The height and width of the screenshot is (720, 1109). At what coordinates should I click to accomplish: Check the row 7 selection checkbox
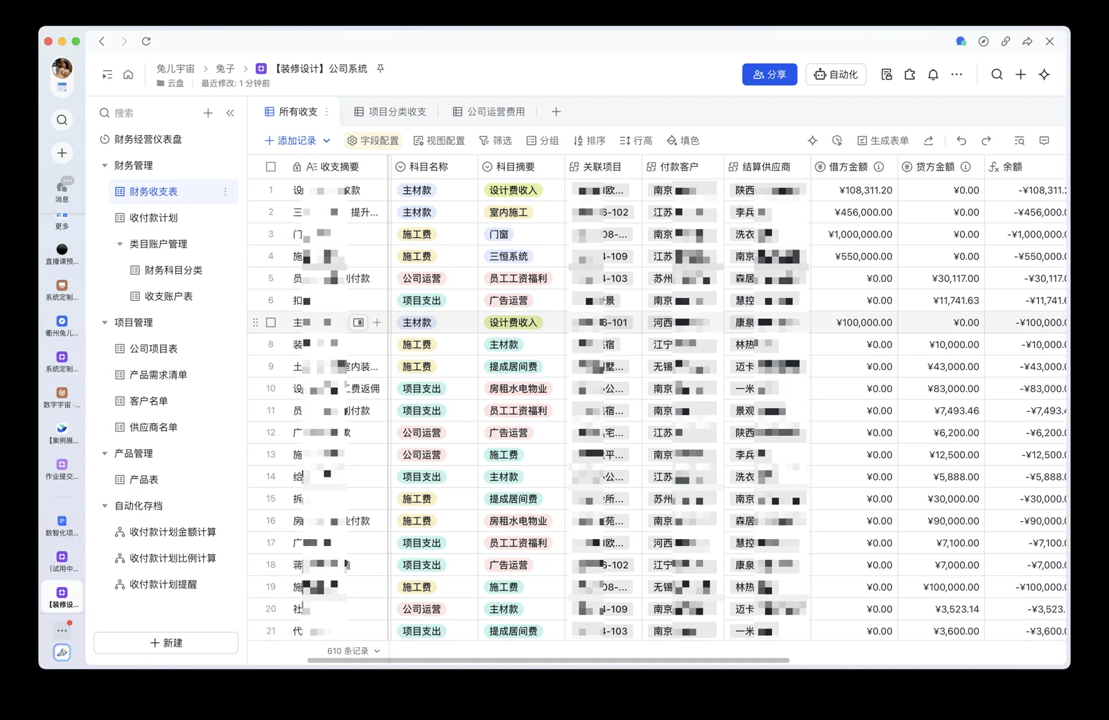(x=271, y=322)
